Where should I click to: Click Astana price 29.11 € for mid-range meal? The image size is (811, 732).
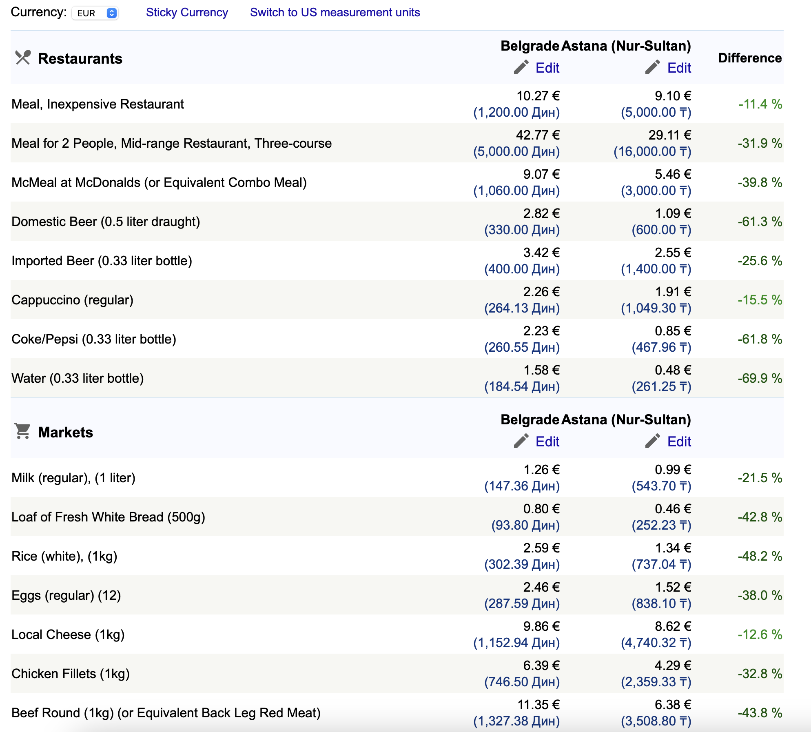[x=670, y=135]
